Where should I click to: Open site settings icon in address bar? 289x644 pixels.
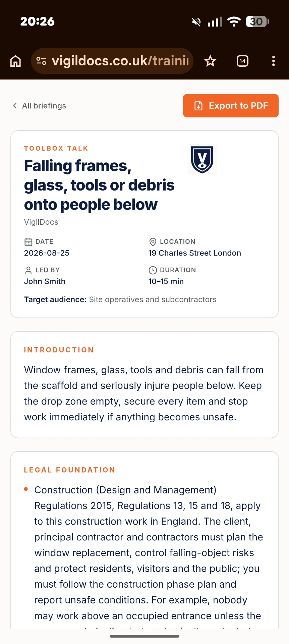[41, 61]
